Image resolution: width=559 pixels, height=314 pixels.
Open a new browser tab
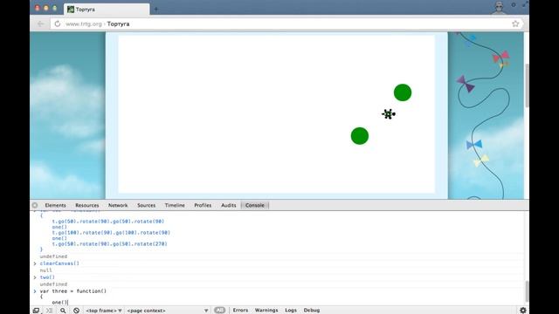pos(156,10)
